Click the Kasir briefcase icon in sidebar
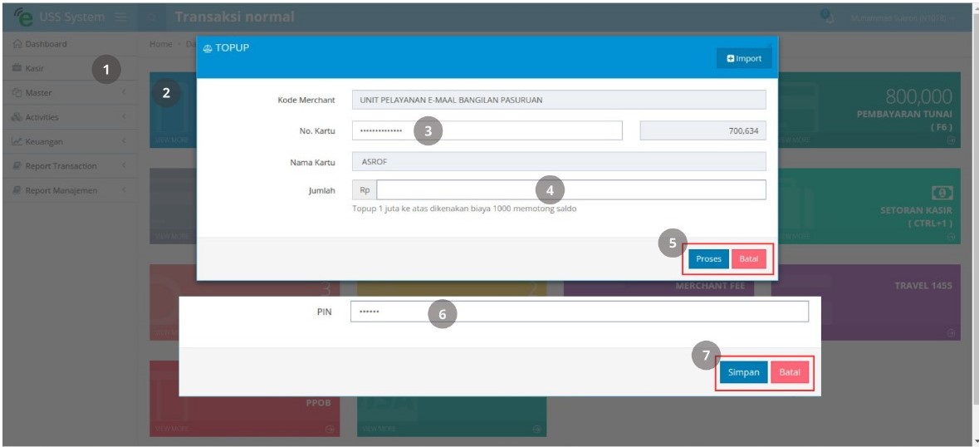This screenshot has height=447, width=979. [17, 68]
